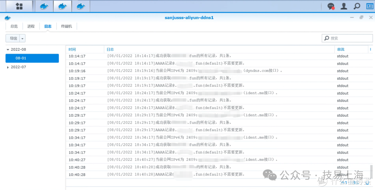Screen dimensions: 375x190
Task: Collapse the 2022-08 tree node
Action: [x=8, y=50]
